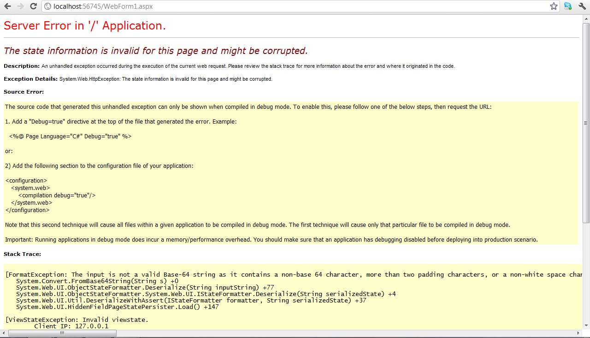Click the "Exception Details:" label
590x338 pixels.
tap(31, 79)
